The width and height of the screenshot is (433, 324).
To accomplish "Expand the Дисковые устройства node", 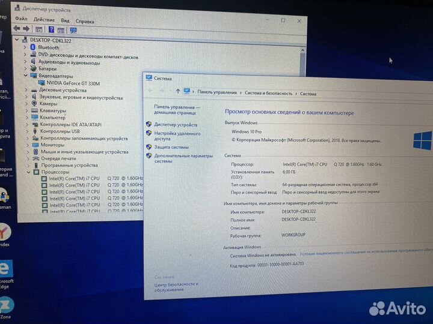I will 26,89.
